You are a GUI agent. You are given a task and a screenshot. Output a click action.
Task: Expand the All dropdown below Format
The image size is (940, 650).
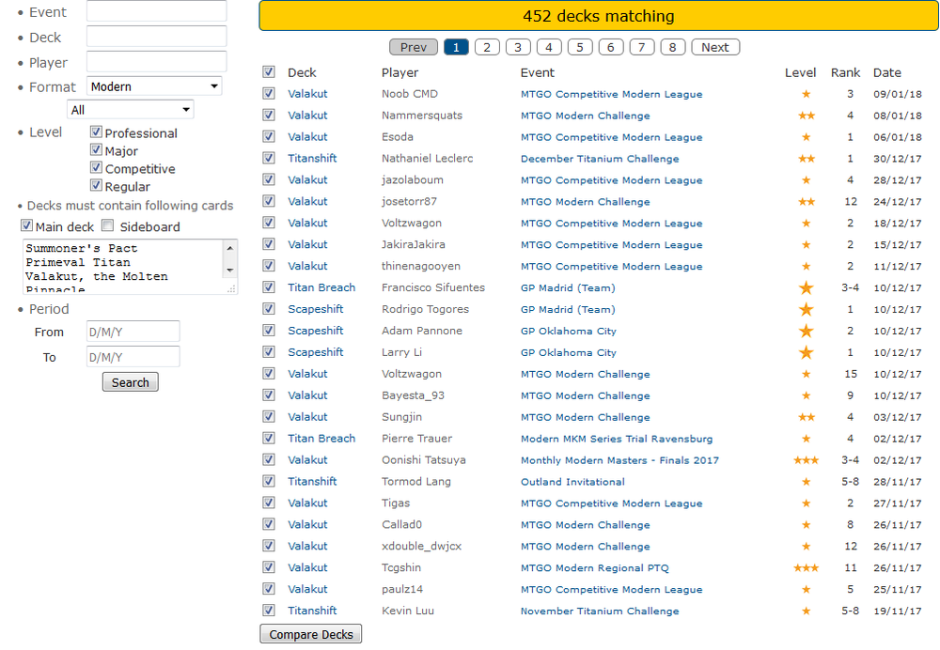[x=131, y=110]
